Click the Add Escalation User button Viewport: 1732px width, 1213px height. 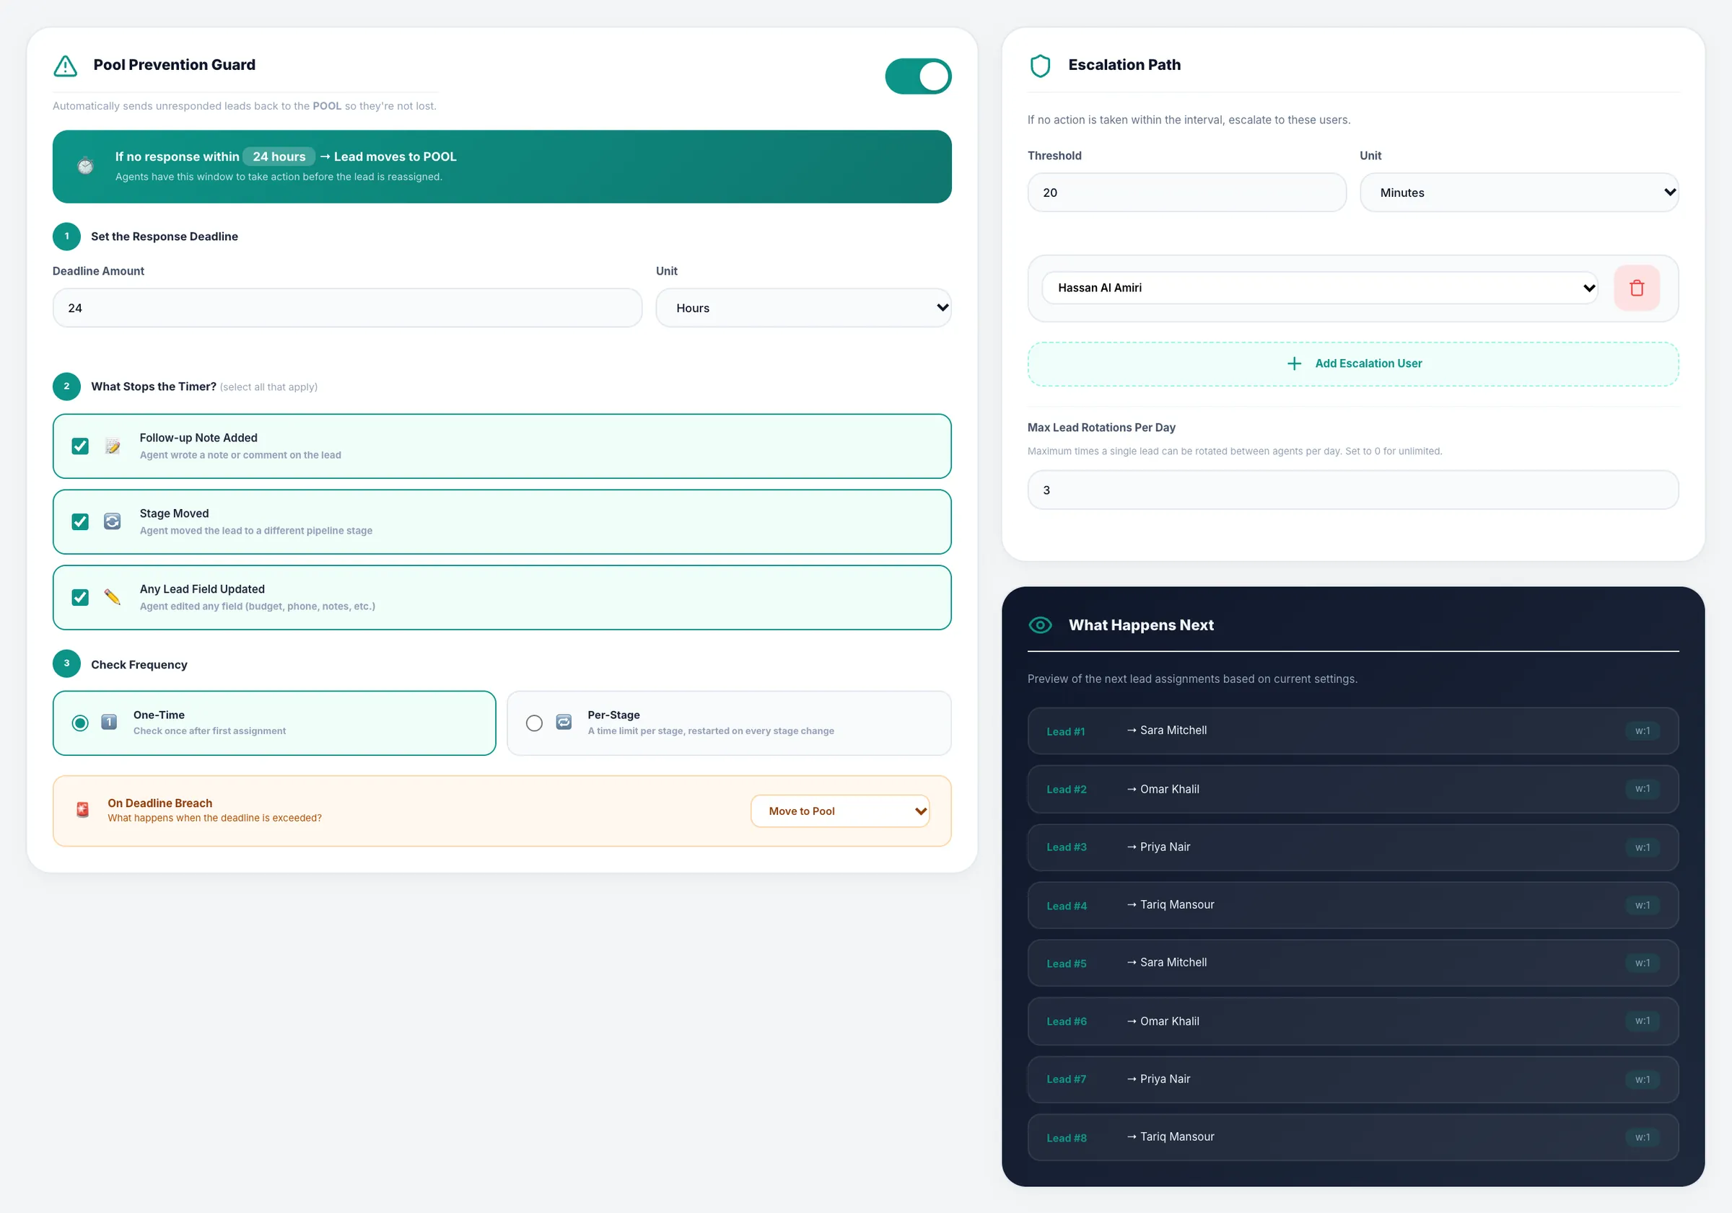[x=1352, y=364]
